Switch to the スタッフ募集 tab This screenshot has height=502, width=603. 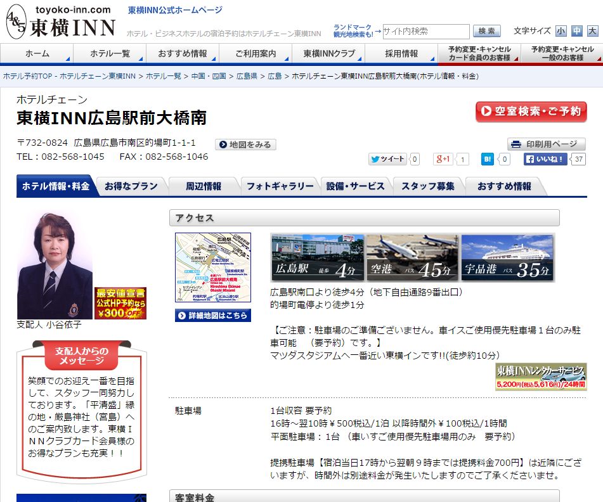pyautogui.click(x=427, y=186)
